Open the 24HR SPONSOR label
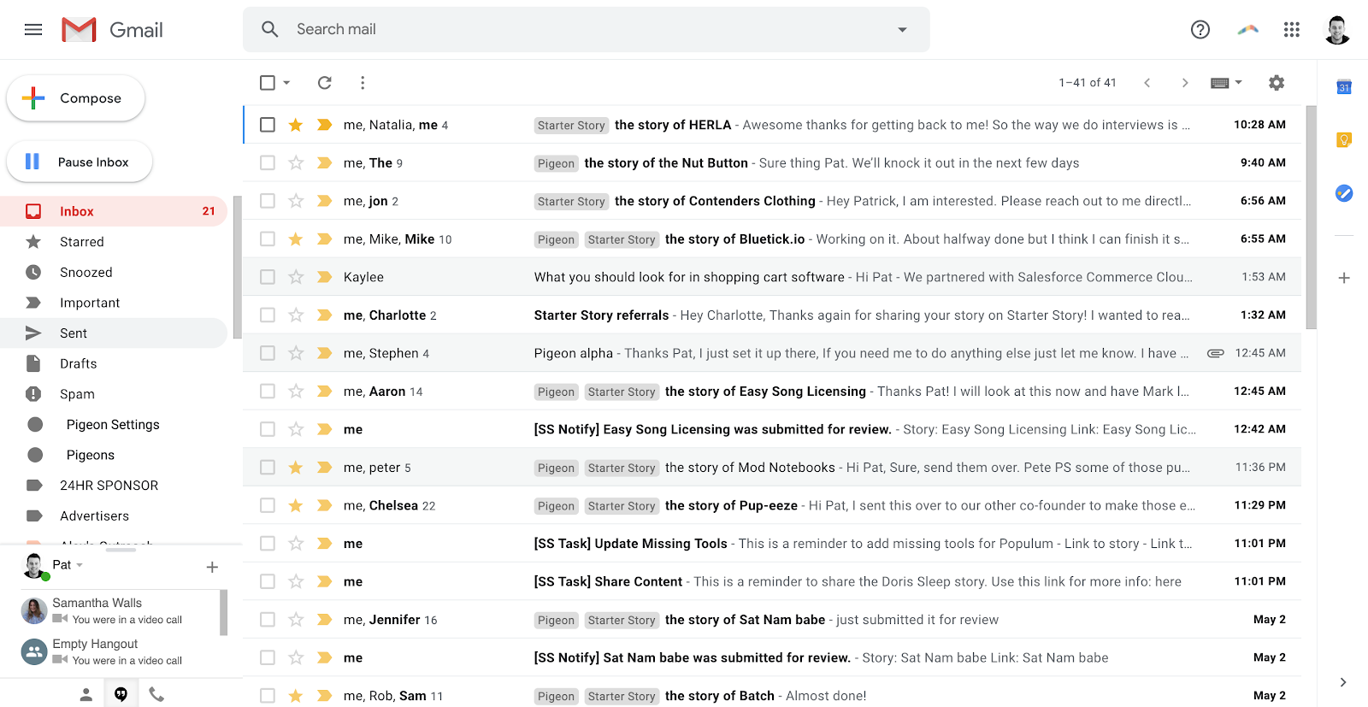 [115, 486]
